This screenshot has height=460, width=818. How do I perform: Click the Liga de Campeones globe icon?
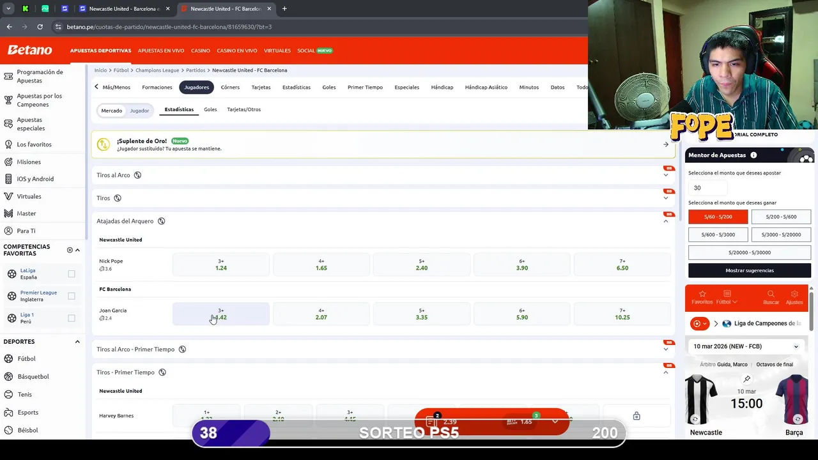(727, 323)
